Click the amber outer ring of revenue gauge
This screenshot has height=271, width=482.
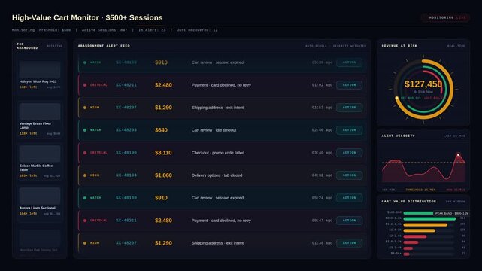tap(452, 90)
